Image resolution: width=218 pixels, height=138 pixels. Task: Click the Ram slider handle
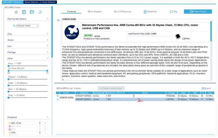[8, 91]
